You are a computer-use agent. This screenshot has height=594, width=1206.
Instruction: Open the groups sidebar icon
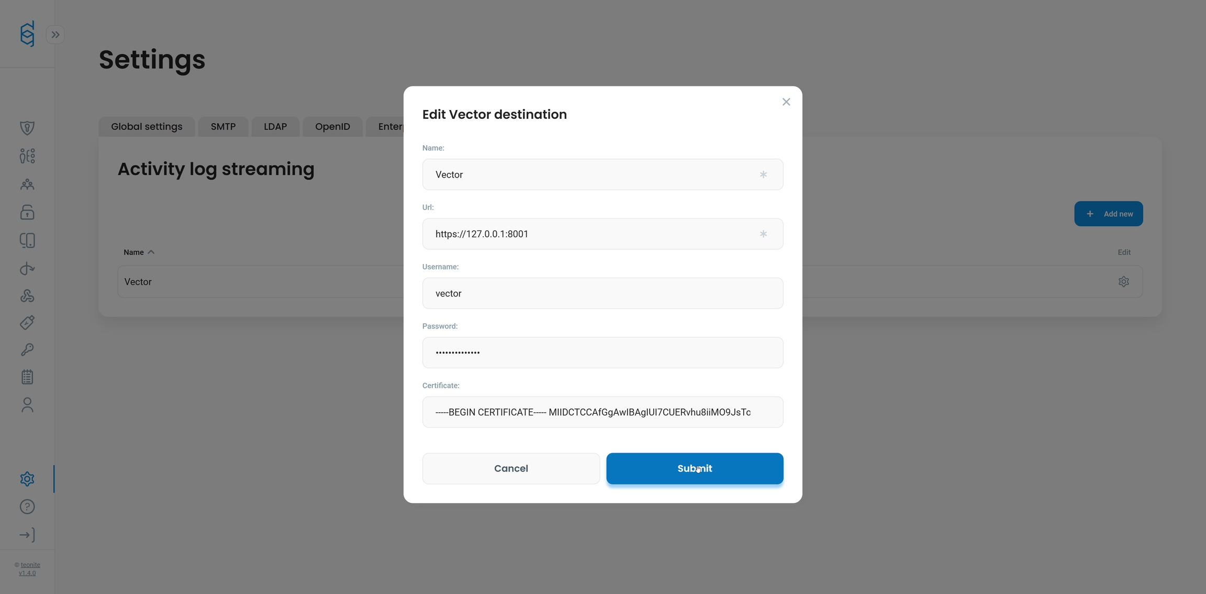[27, 184]
